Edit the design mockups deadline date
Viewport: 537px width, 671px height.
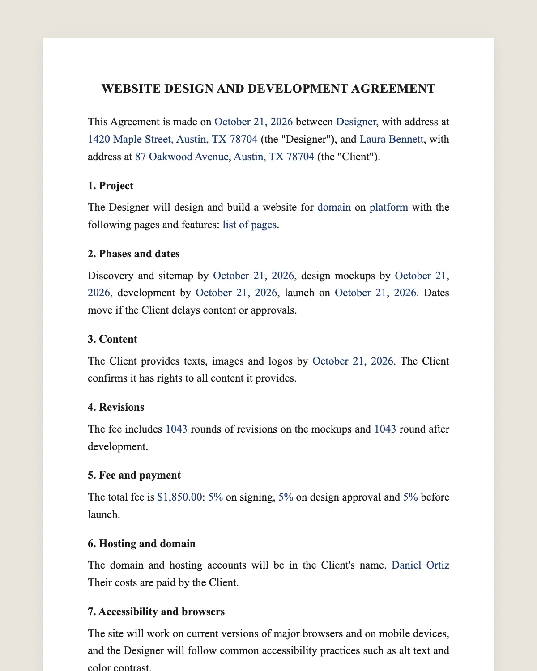[x=268, y=284]
